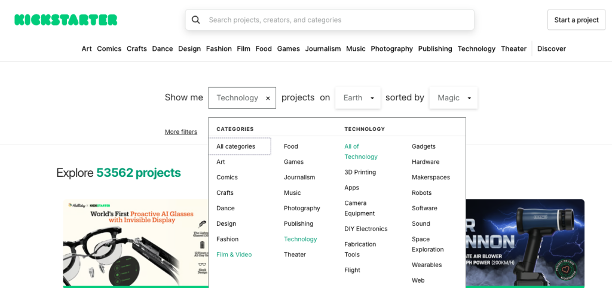Viewport: 612px width, 288px height.
Task: Select Fashion in the categories dropdown
Action: point(228,239)
